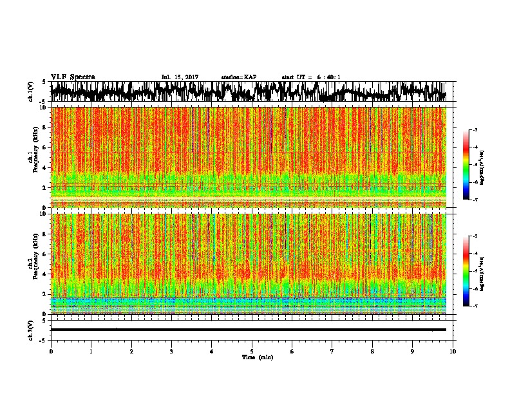This screenshot has width=510, height=394.
Task: Click inside the ch.1 spectrogram panel
Action: (249, 157)
